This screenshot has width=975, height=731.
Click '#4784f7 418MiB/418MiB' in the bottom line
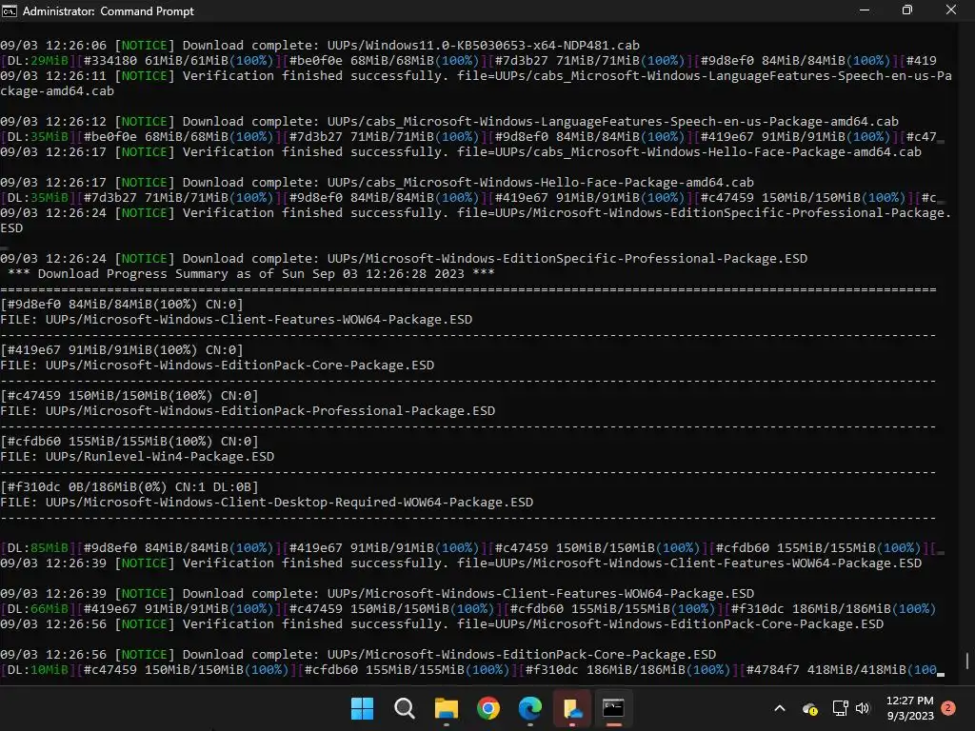(826, 669)
